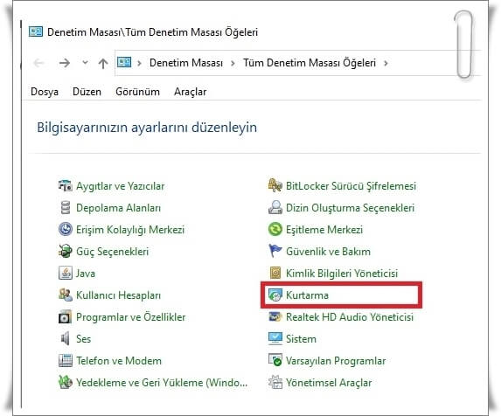Open Depolama Alanları link

pyautogui.click(x=118, y=208)
